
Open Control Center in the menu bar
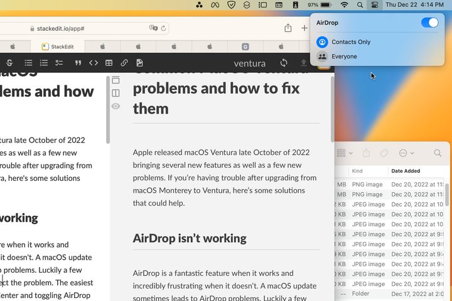pyautogui.click(x=374, y=5)
